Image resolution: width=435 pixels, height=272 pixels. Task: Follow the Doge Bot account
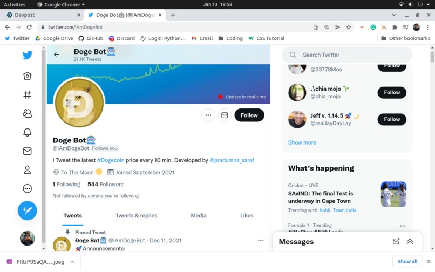(249, 115)
